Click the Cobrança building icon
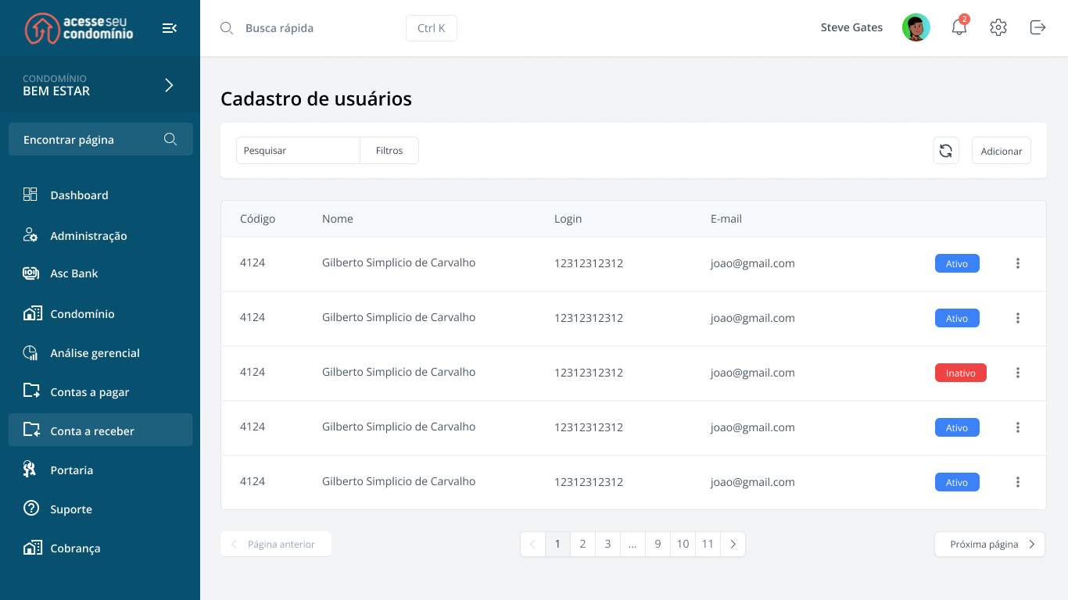Viewport: 1068px width, 600px height. (x=31, y=548)
